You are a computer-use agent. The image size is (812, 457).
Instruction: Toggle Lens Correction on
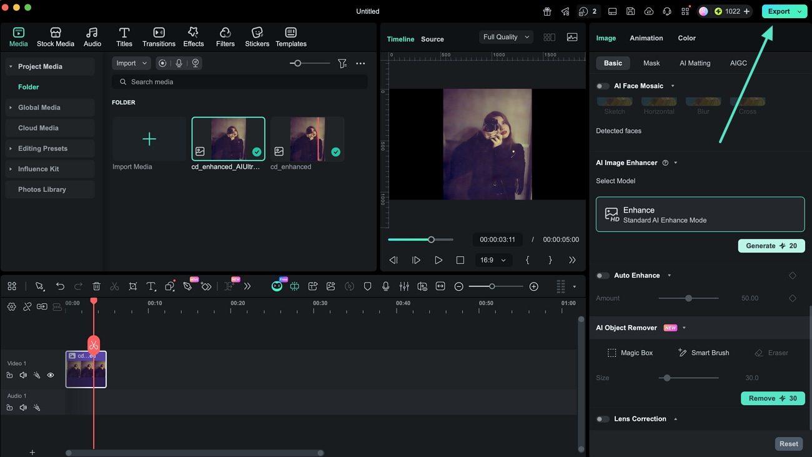click(x=603, y=419)
